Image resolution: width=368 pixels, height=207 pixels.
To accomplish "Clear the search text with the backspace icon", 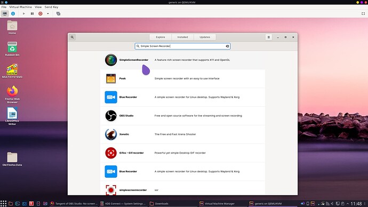I will (x=227, y=46).
